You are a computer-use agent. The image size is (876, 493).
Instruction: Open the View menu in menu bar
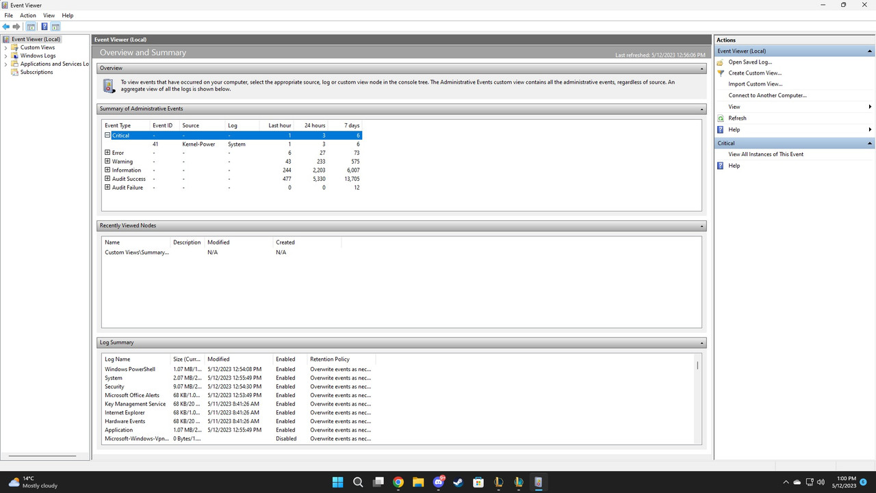(x=49, y=15)
